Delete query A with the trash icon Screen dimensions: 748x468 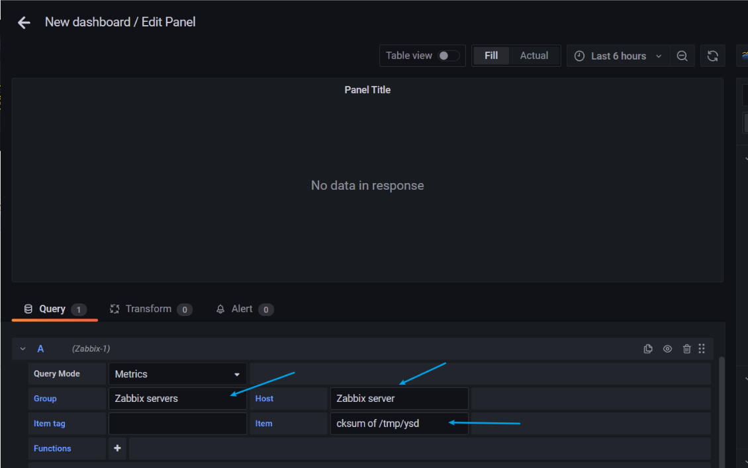(687, 349)
